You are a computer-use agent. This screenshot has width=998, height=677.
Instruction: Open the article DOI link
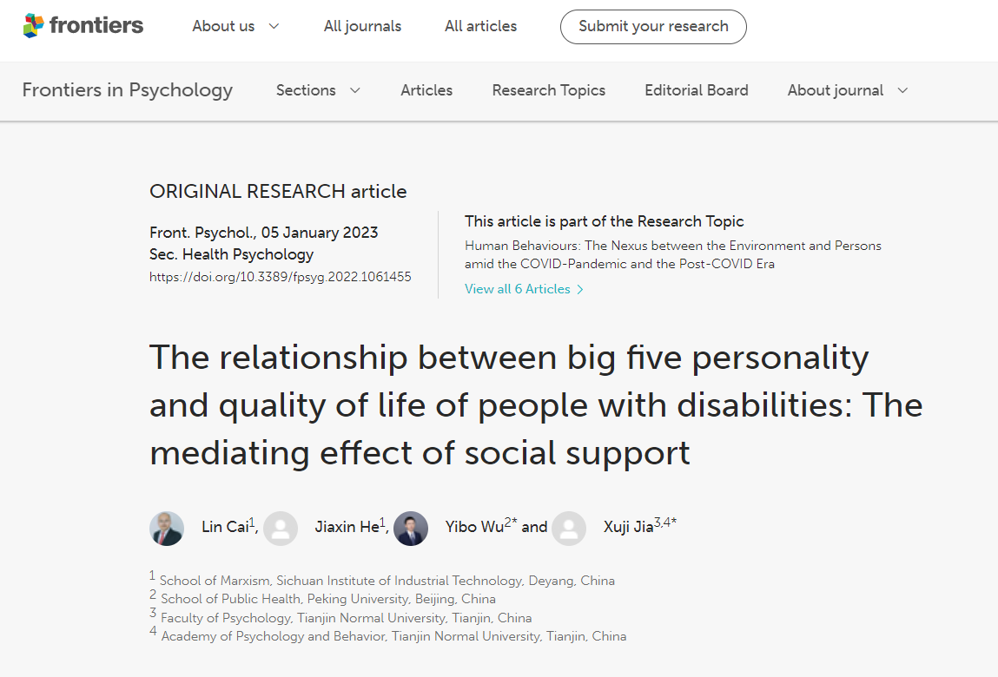pos(281,277)
